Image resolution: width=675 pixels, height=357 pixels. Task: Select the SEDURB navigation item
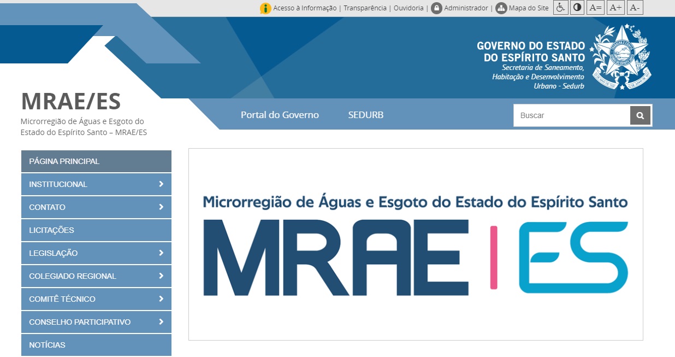[x=365, y=115]
